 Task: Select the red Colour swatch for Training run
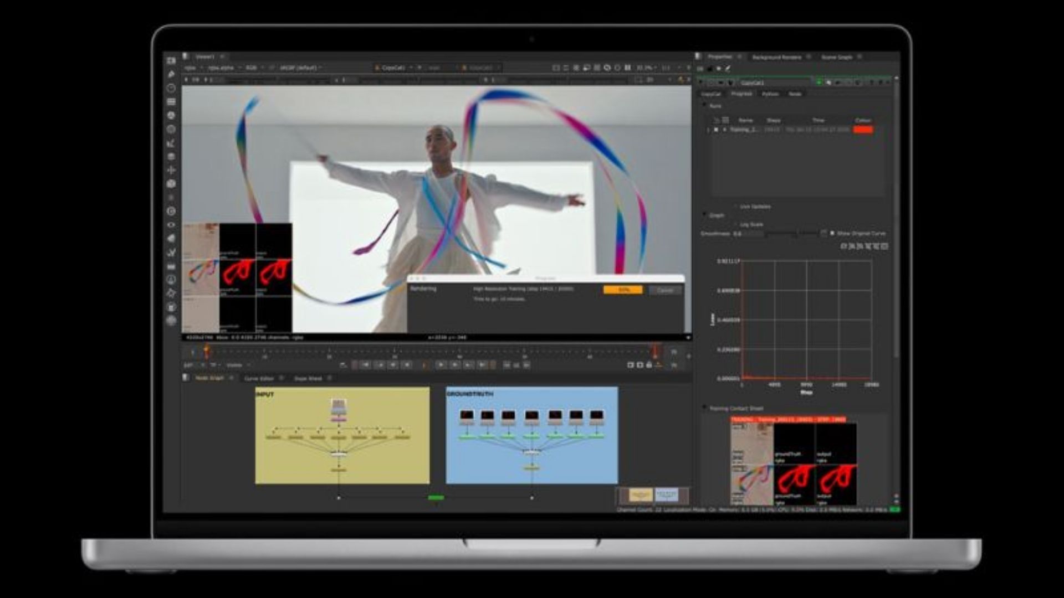(x=863, y=130)
